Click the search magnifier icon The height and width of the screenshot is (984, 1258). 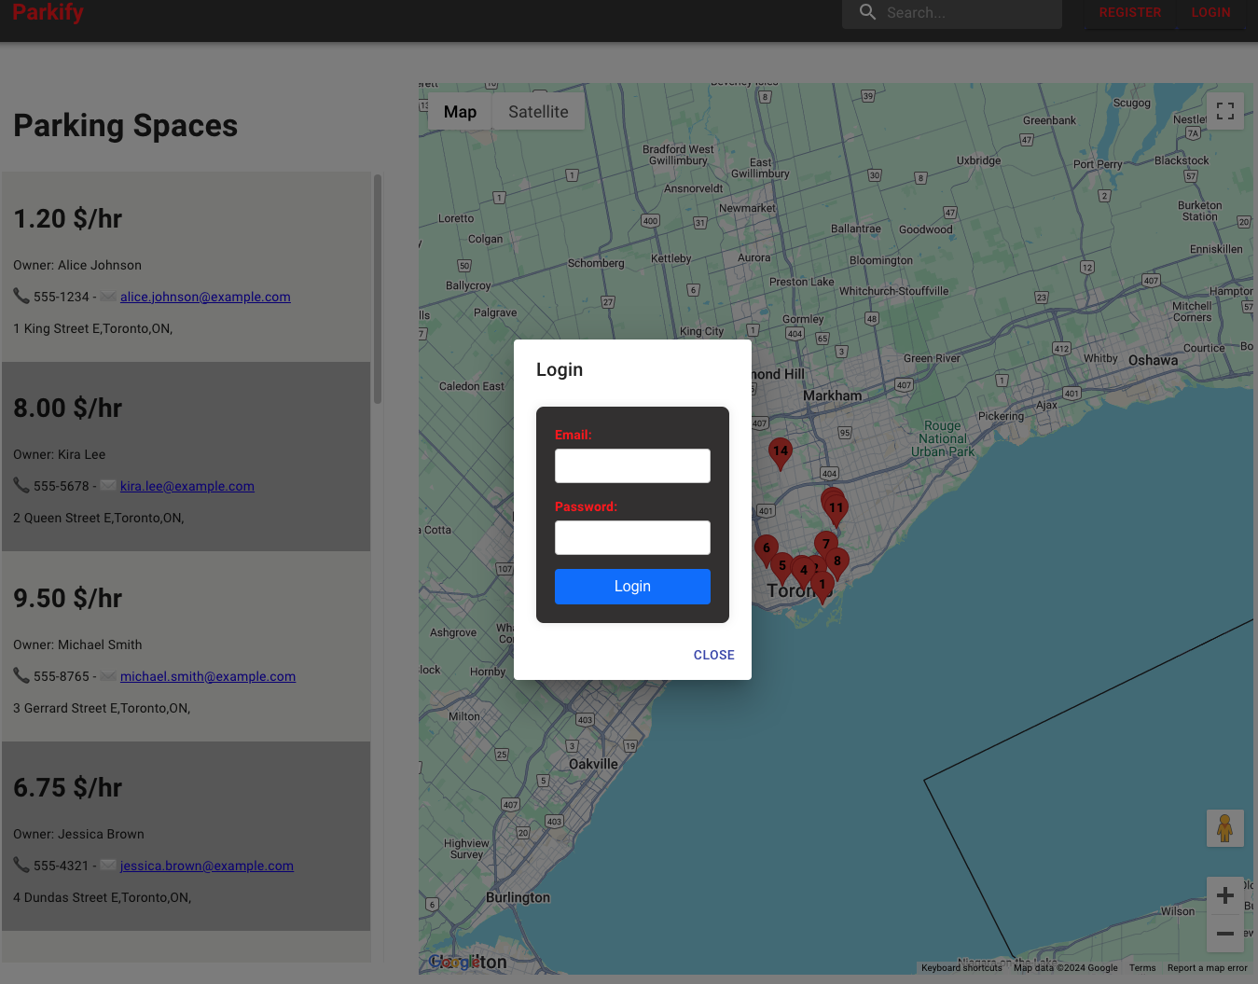click(x=867, y=12)
